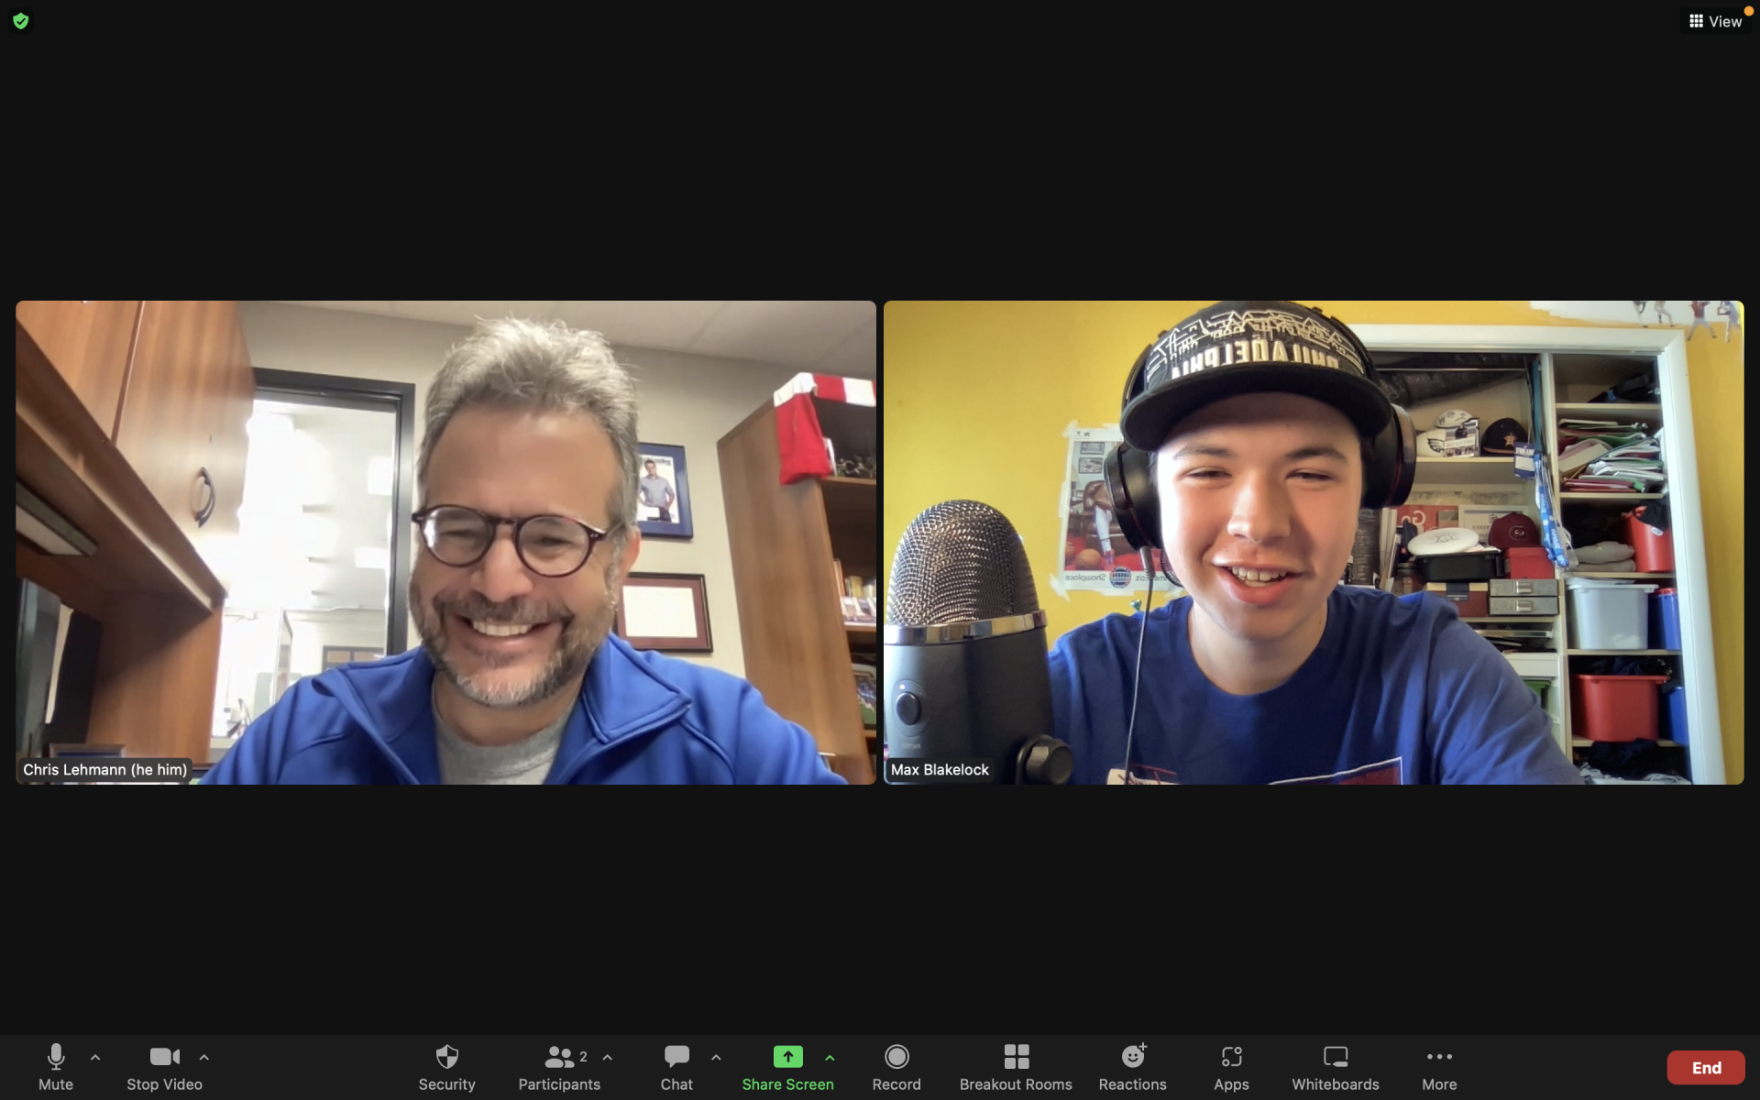Open the Breakout Rooms panel
This screenshot has height=1100, width=1760.
(x=1015, y=1064)
